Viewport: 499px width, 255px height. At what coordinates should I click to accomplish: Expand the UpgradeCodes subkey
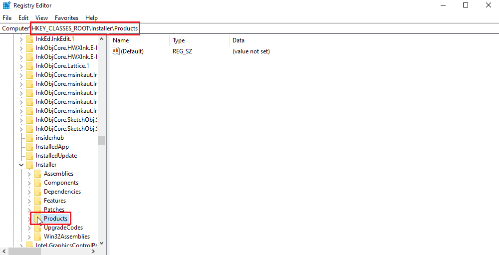29,228
